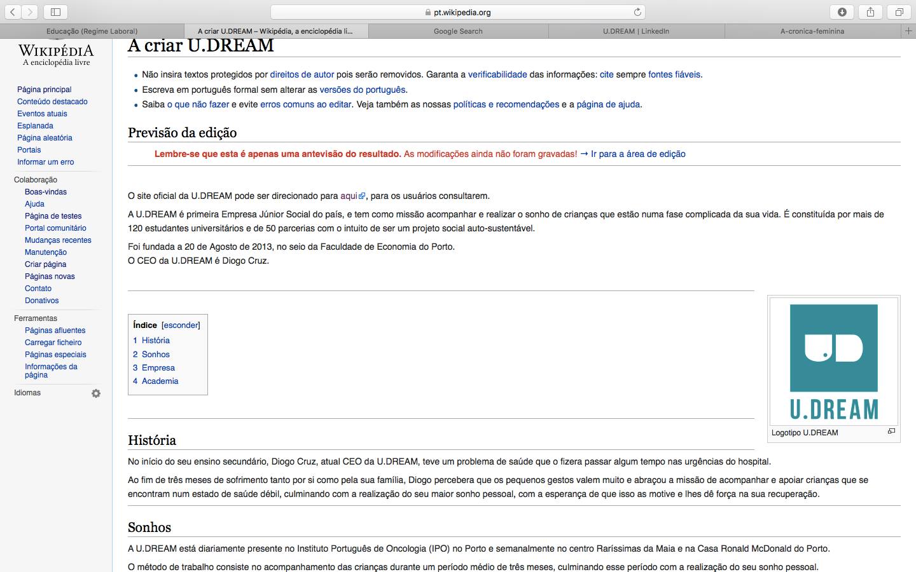The image size is (916, 572).
Task: Visit the Esplanada link
Action: click(x=35, y=126)
